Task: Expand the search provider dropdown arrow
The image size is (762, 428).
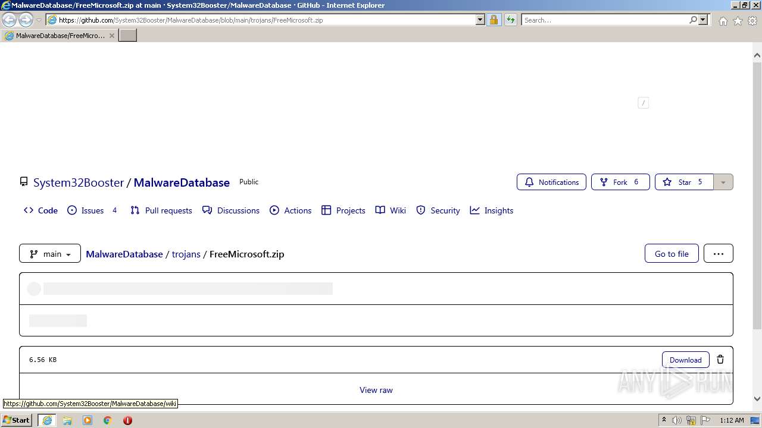Action: tap(704, 20)
